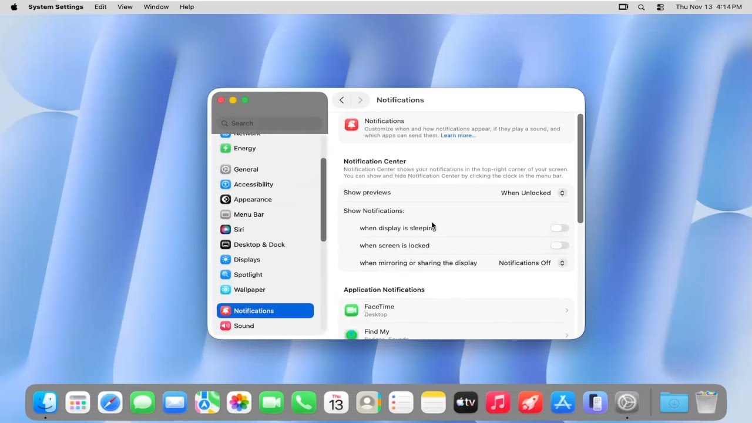Open Notes from the Dock
The height and width of the screenshot is (423, 752).
tap(434, 402)
